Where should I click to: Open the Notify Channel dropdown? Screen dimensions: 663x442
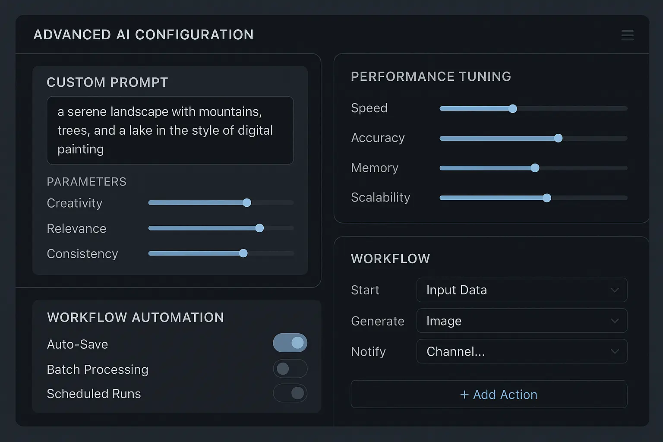tap(521, 351)
